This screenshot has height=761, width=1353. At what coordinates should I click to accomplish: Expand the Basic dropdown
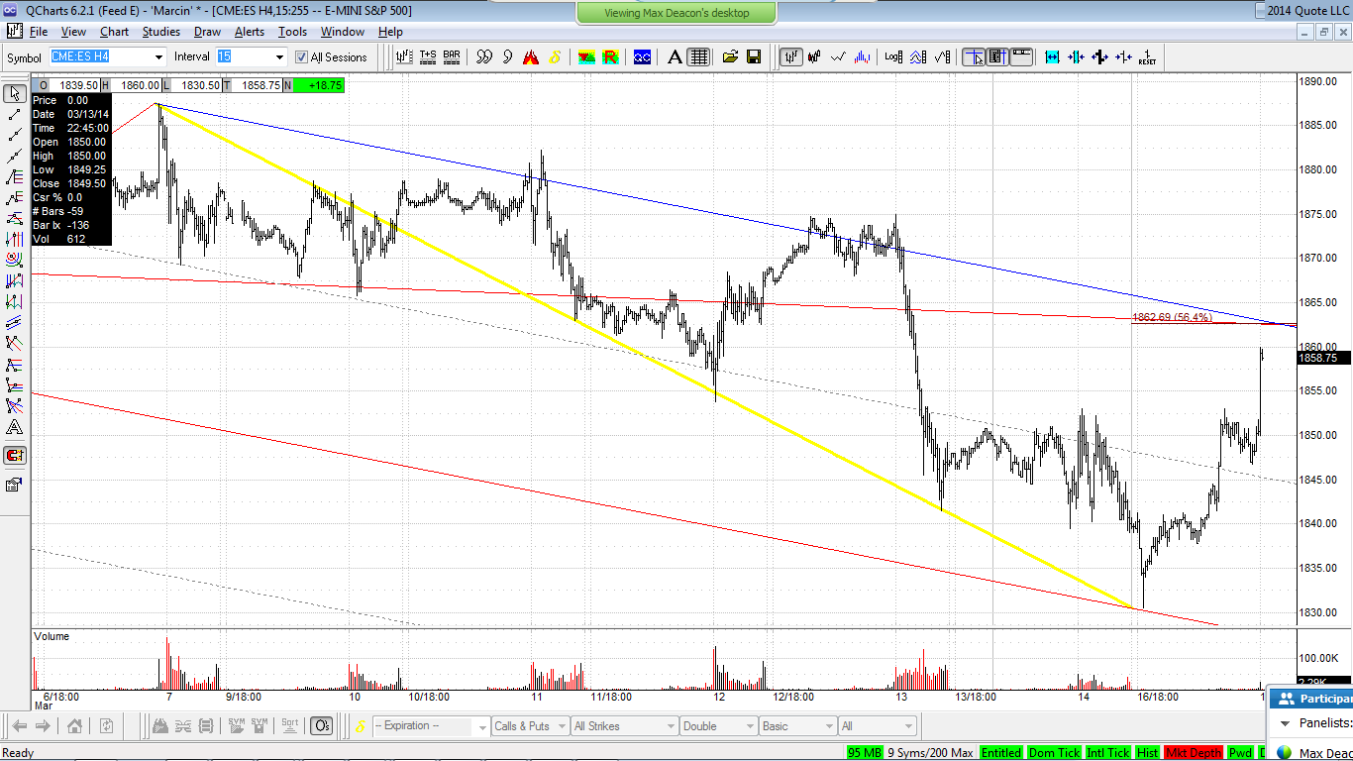pyautogui.click(x=828, y=726)
